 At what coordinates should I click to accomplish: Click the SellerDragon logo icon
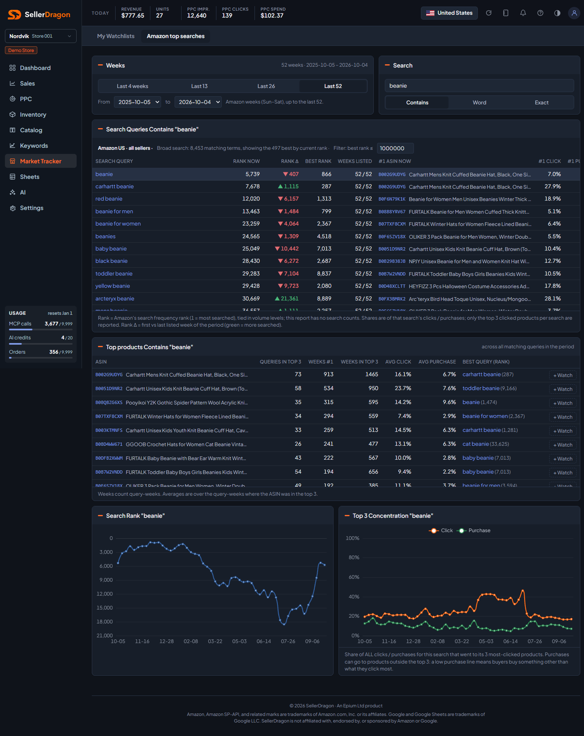click(14, 15)
